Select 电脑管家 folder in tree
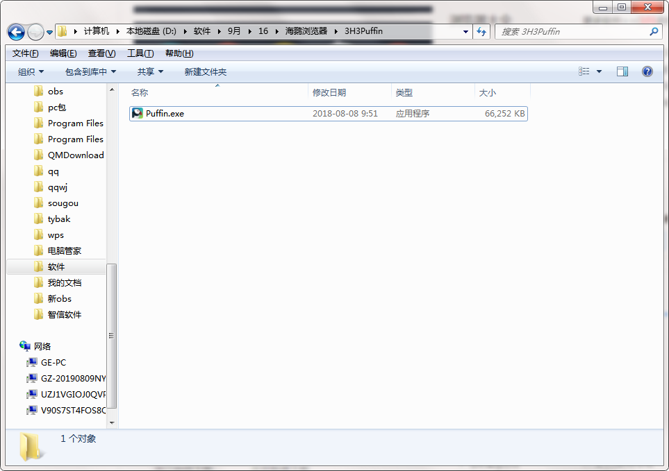The height and width of the screenshot is (471, 669). (x=64, y=251)
